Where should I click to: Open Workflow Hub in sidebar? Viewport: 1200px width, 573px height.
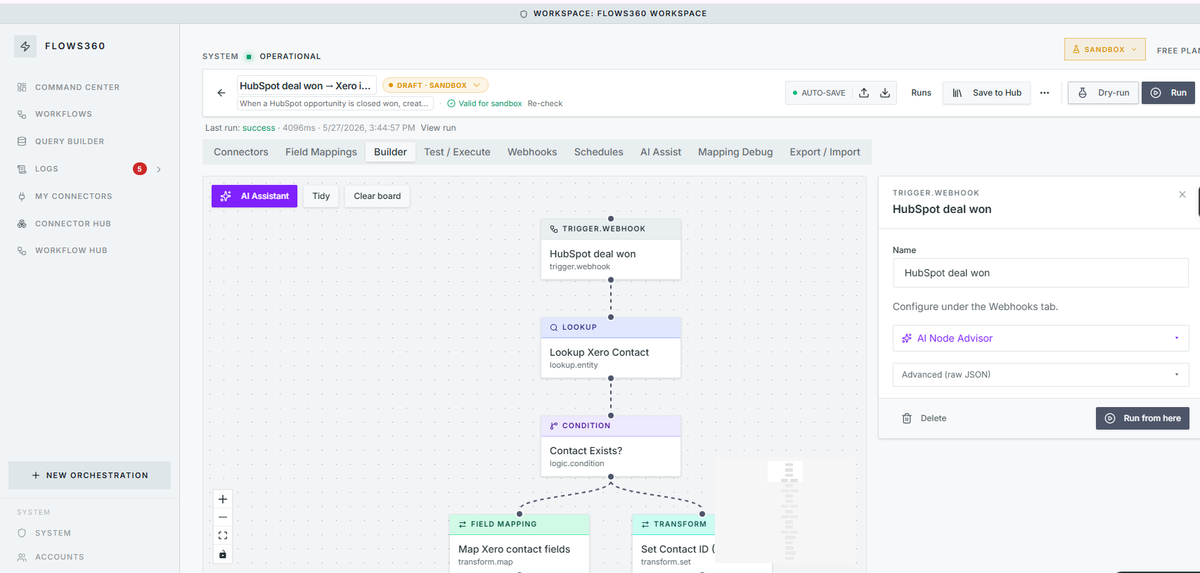[71, 250]
